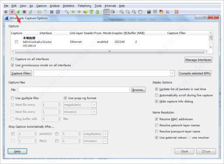Open the Analyze menu
The width and height of the screenshot is (224, 164).
pyautogui.click(x=55, y=6)
